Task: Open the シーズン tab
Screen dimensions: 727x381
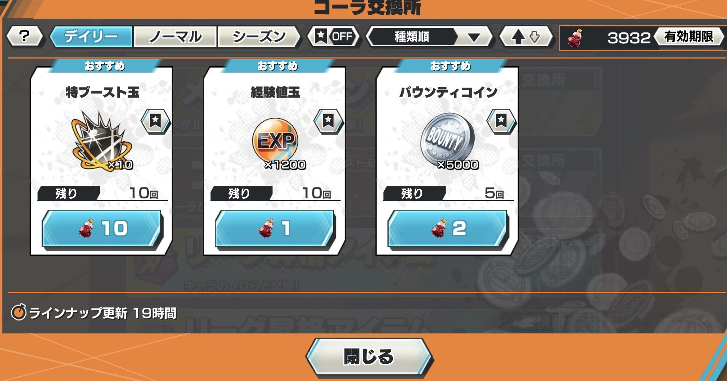Action: pos(259,36)
